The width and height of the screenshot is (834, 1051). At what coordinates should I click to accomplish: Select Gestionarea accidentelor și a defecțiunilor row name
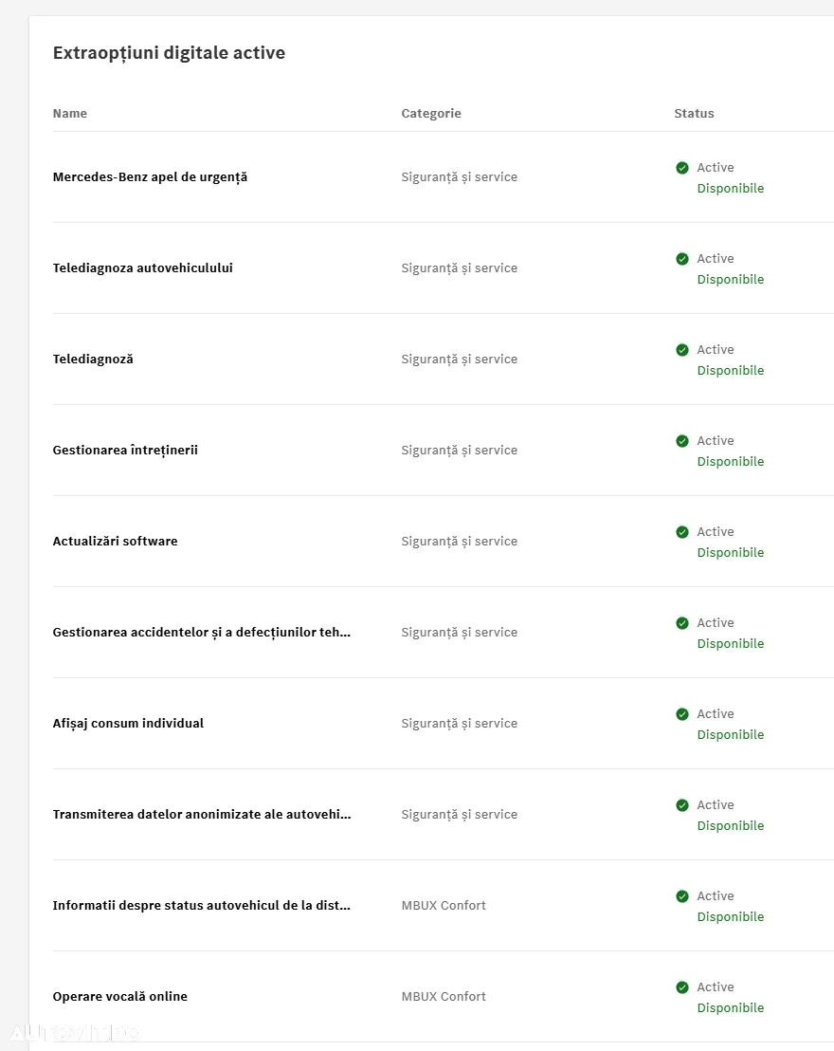202,632
